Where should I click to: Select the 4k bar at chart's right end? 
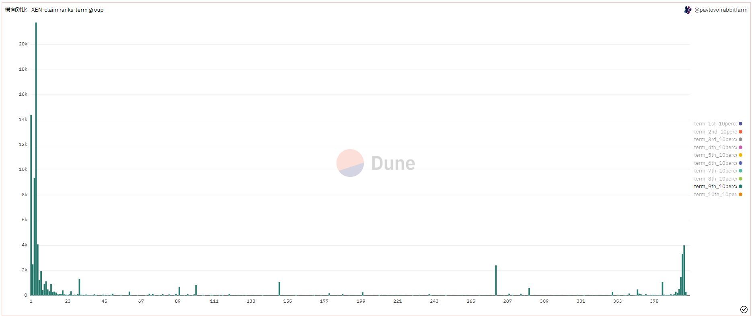tap(684, 270)
